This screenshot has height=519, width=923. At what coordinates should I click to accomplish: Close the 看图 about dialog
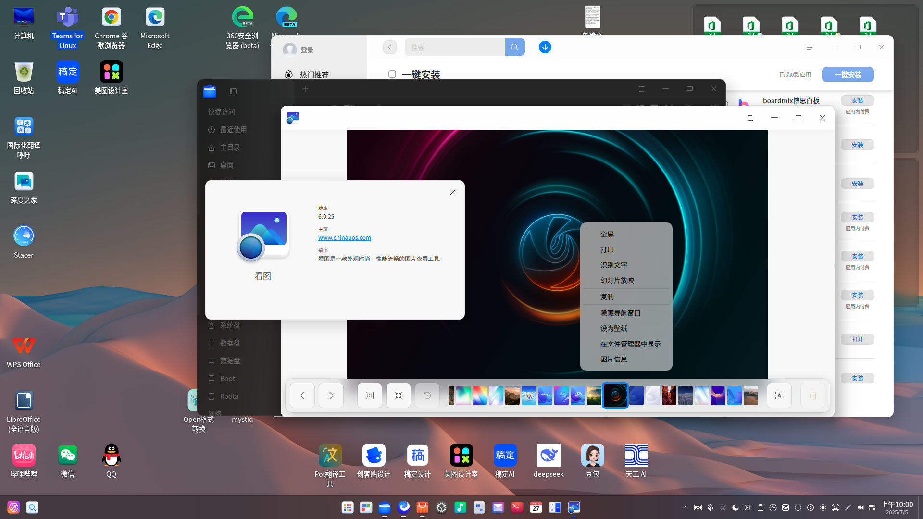(453, 192)
